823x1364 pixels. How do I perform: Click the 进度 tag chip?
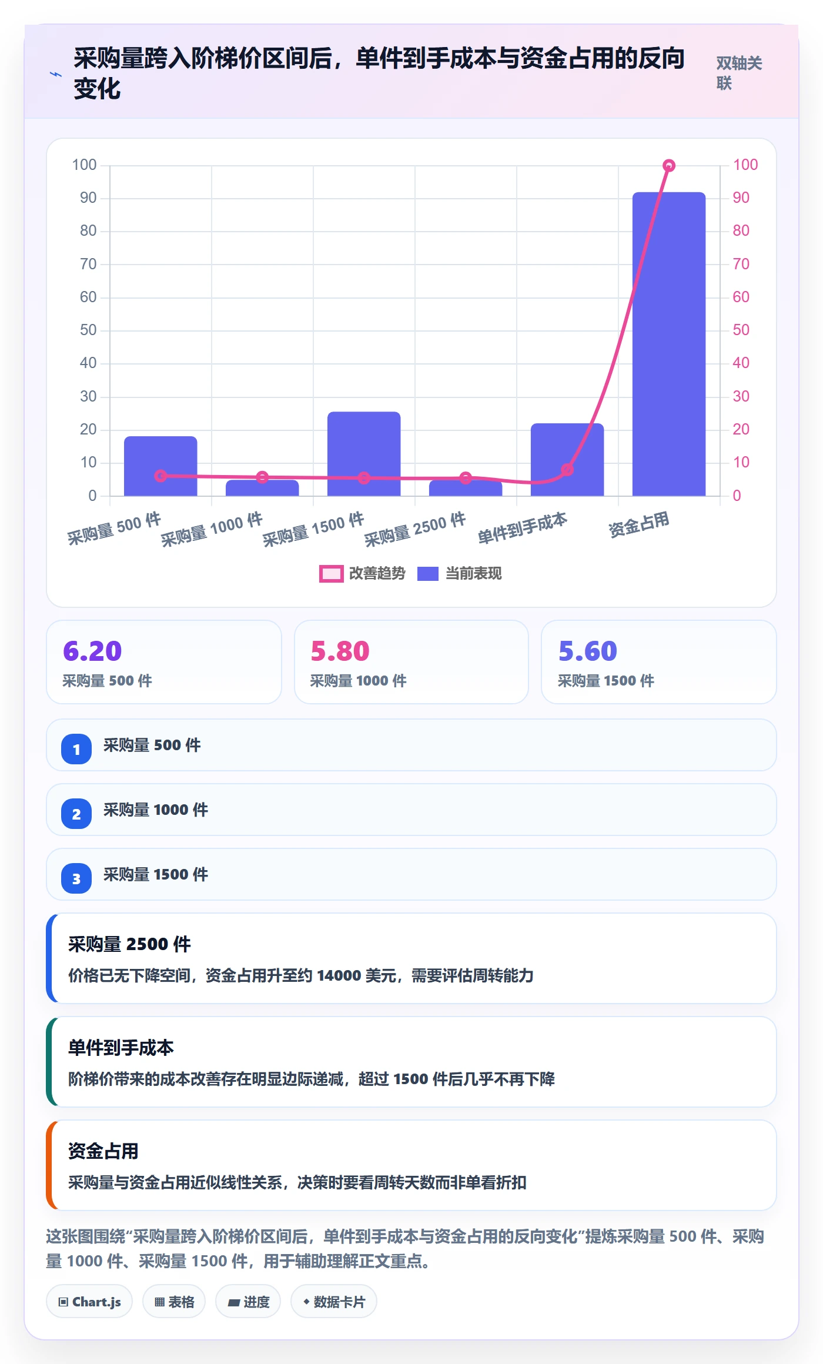[248, 1302]
